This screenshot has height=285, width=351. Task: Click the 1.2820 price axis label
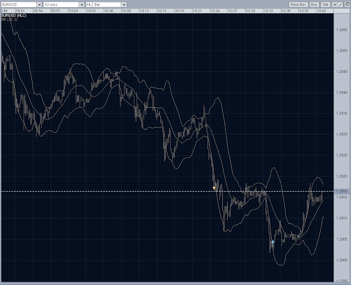coord(342,176)
